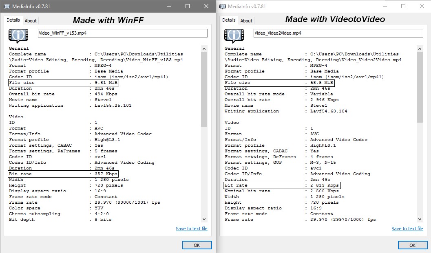431x253 pixels.
Task: Click 'Lavf55.25.101' writing application value
Action: (113, 106)
